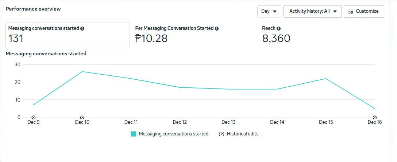Viewport: 397px width, 162px height.
Task: Click the info icon beside Reach
Action: coord(279,28)
